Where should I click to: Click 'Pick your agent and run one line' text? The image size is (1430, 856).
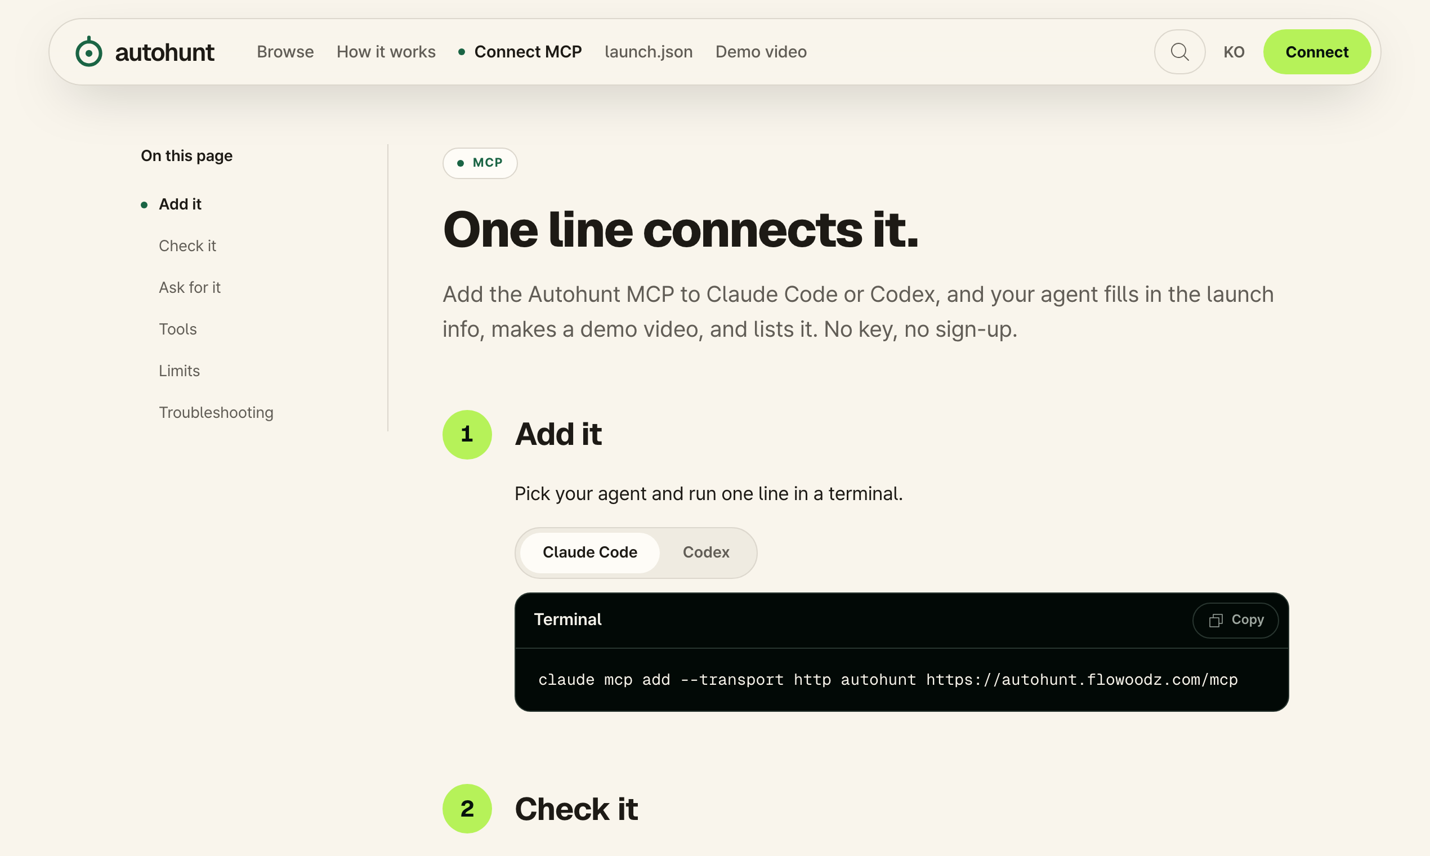[708, 494]
